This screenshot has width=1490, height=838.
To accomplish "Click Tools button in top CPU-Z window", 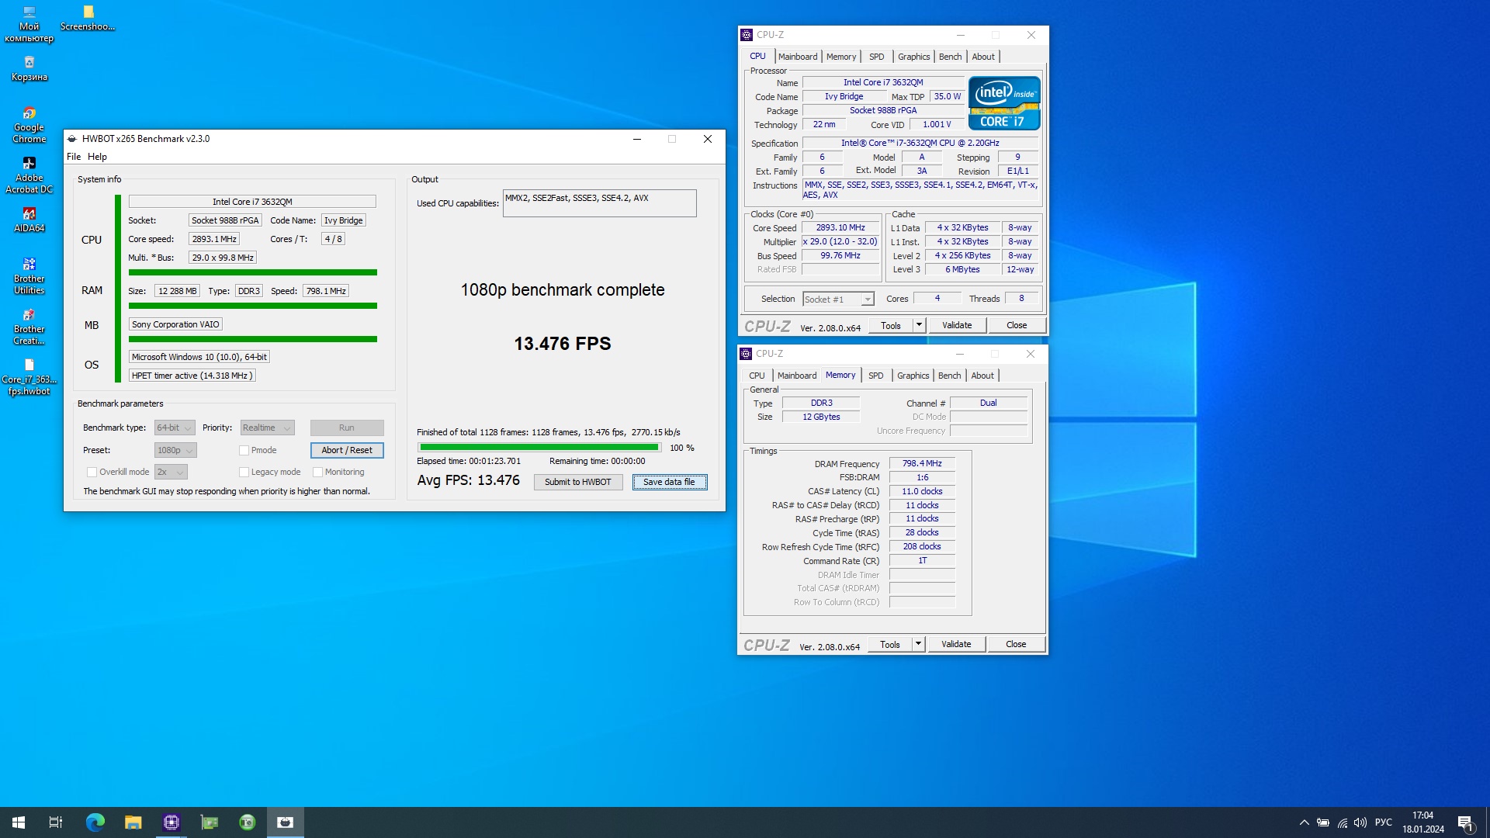I will pyautogui.click(x=891, y=325).
